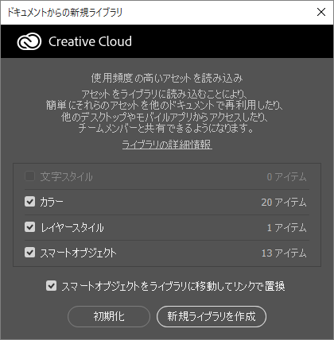Click the Creative Cloud header text
This screenshot has height=340, width=334.
tap(90, 41)
